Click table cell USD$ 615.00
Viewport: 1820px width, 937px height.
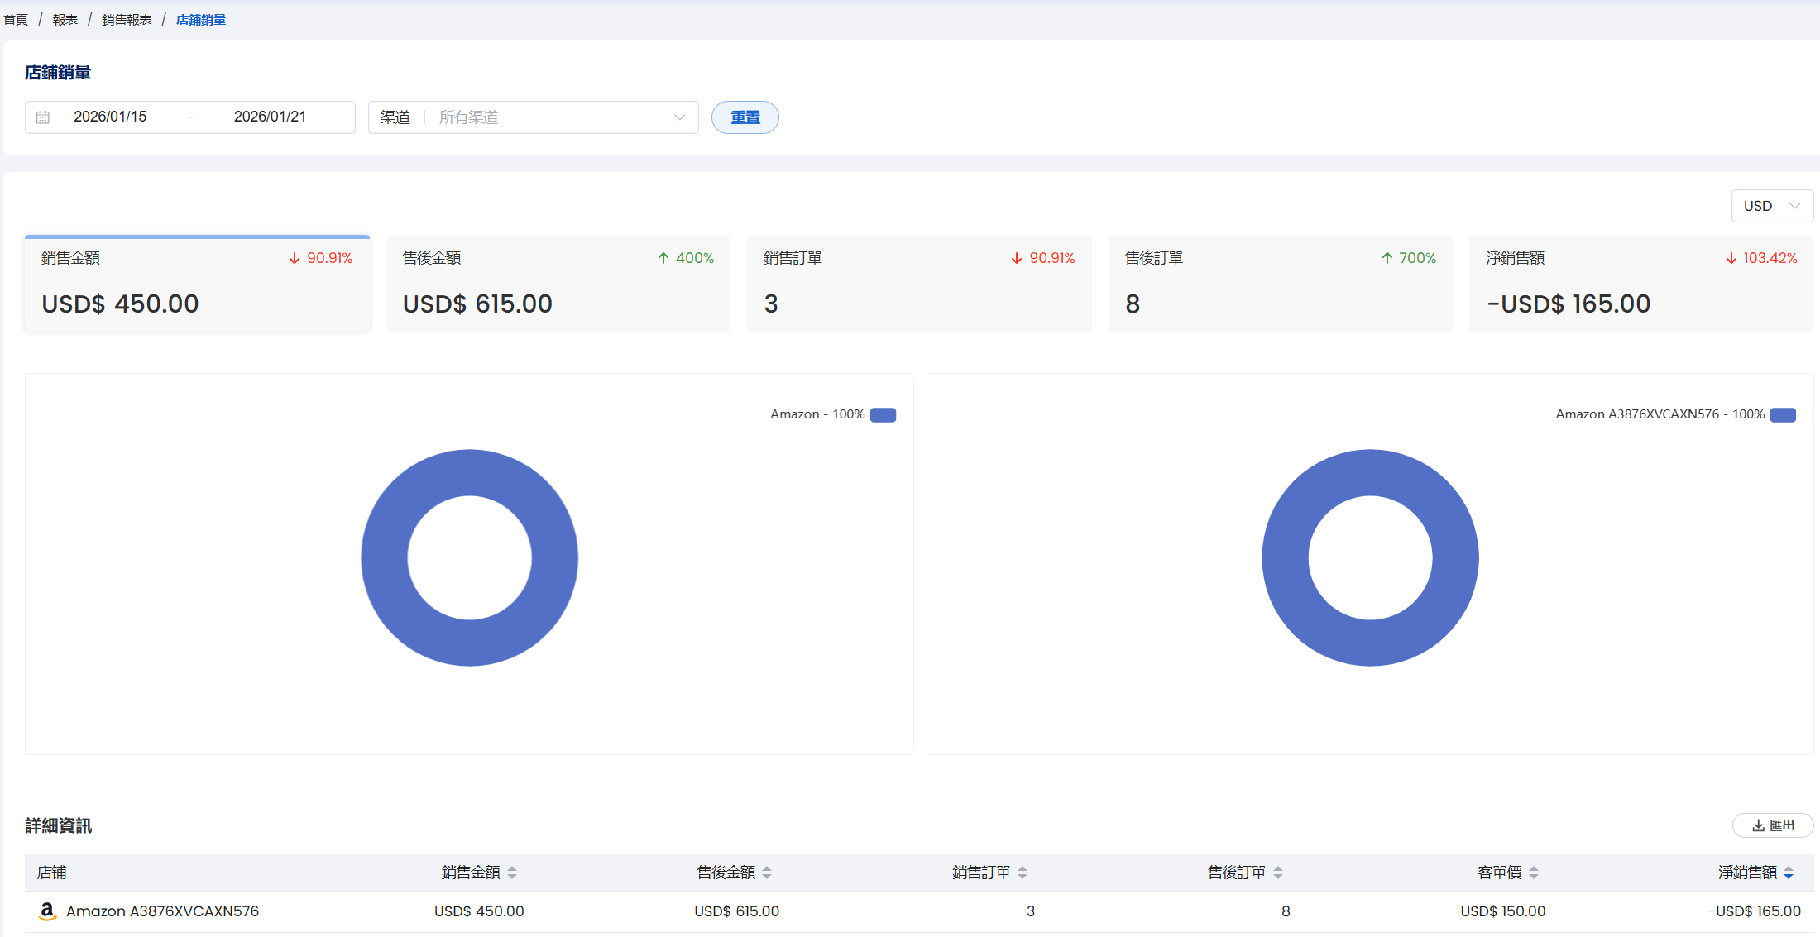pos(737,911)
